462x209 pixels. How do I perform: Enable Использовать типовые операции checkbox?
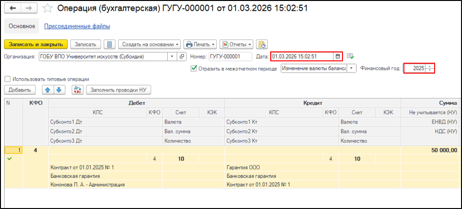pyautogui.click(x=8, y=79)
